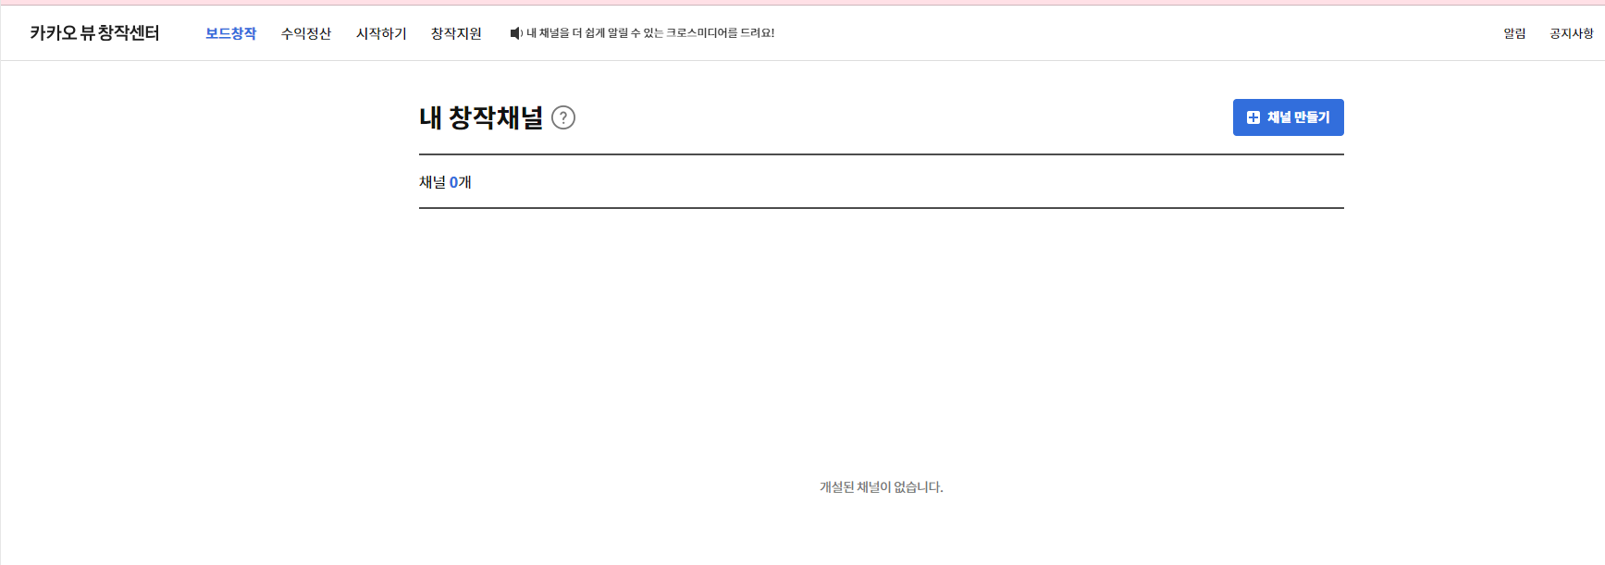Open the 보드창작 menu
The height and width of the screenshot is (565, 1605).
230,33
